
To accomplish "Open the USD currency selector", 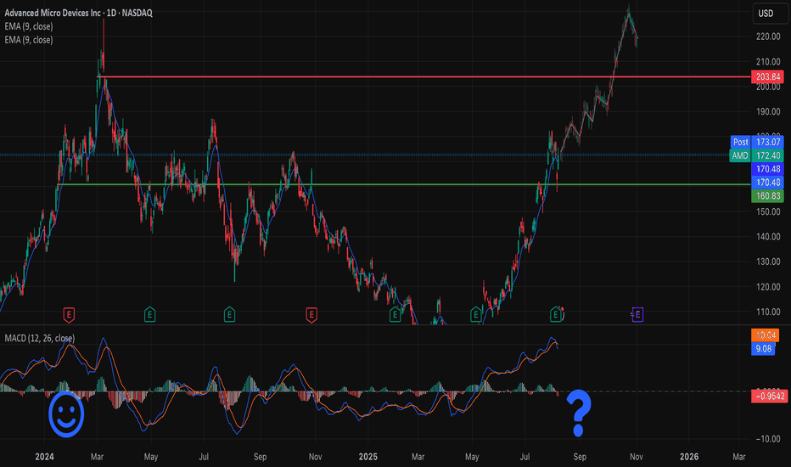I will [x=770, y=13].
